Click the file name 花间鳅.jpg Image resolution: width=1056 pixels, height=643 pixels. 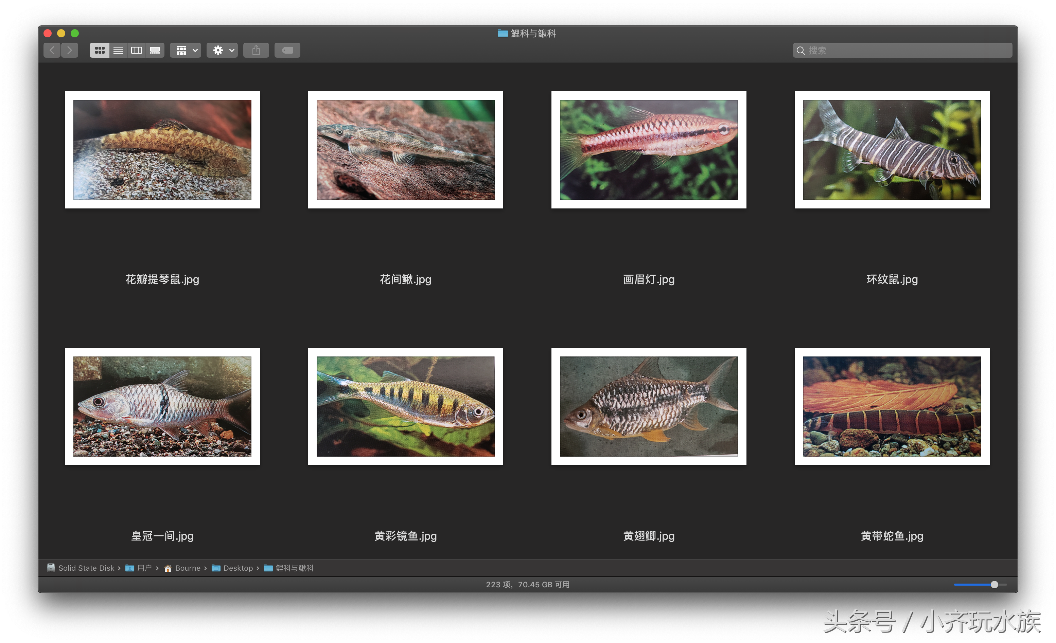[405, 279]
